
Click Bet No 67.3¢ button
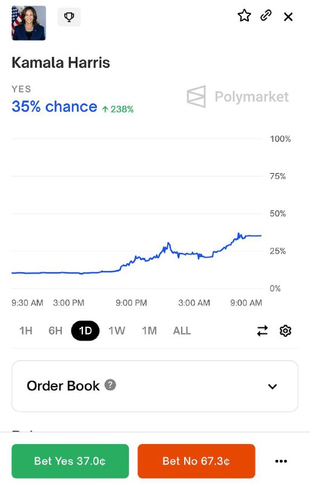pos(196,461)
